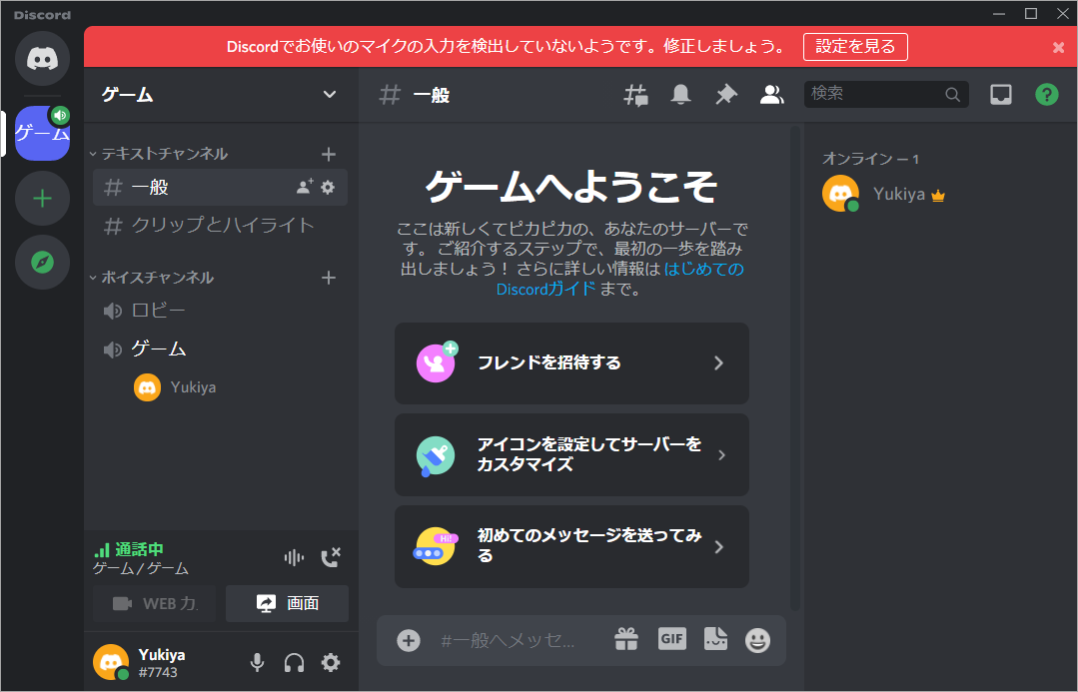Viewport: 1078px width, 692px height.
Task: Click the search field 検索
Action: click(x=886, y=94)
